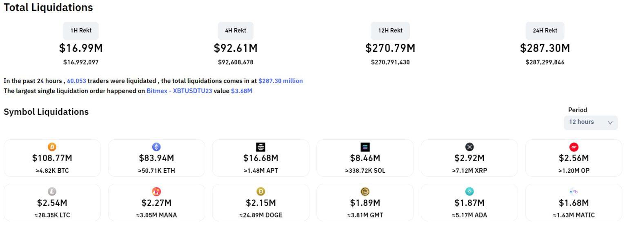The height and width of the screenshot is (227, 627).
Task: Open the Period dropdown showing 12 hours
Action: (590, 122)
